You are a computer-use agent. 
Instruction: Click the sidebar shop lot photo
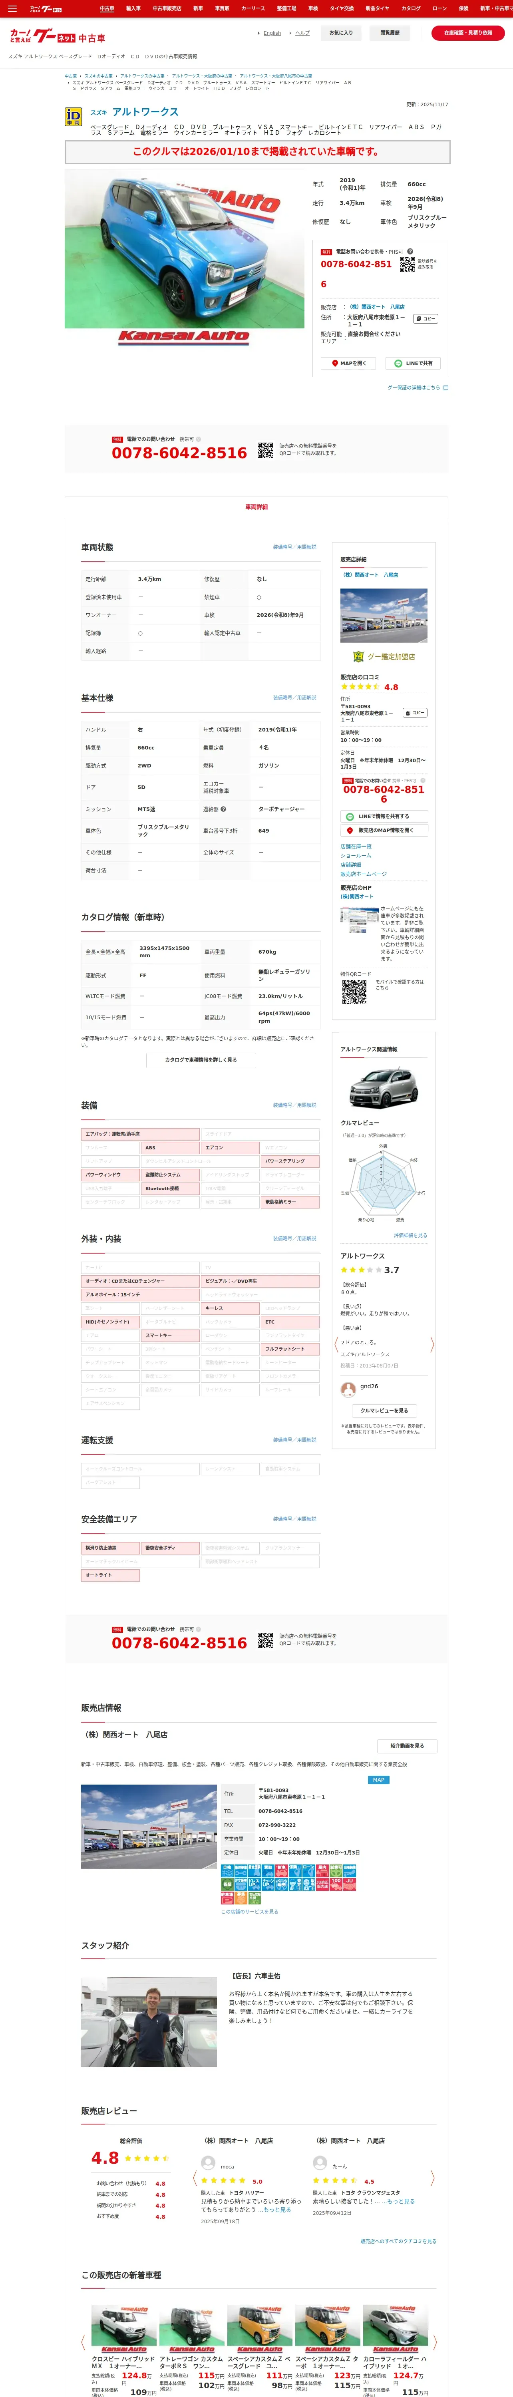coord(384,615)
